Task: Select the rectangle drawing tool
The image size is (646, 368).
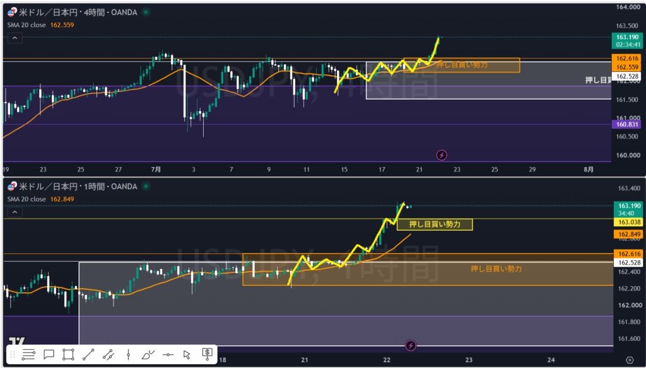Action: [x=68, y=354]
